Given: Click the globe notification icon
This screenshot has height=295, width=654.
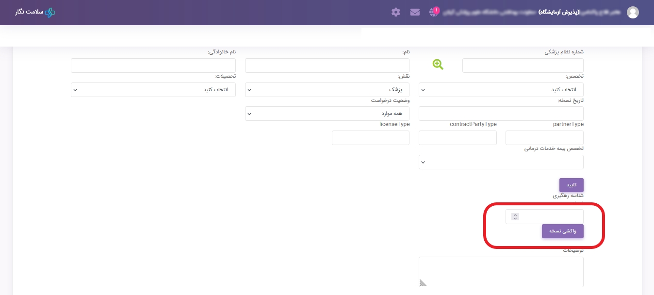Looking at the screenshot, I should pos(434,12).
